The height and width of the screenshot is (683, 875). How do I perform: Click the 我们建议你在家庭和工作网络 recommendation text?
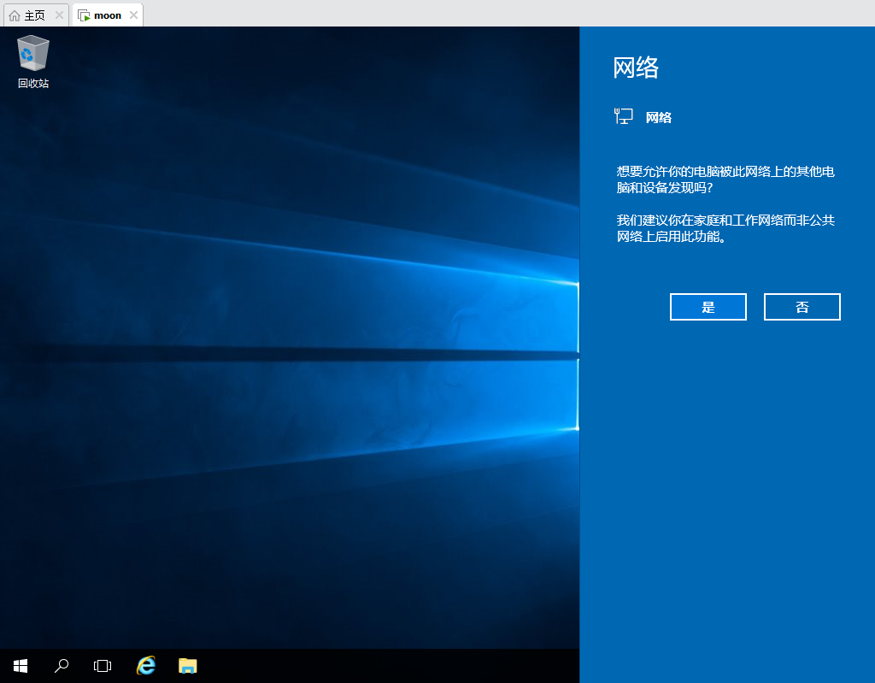tap(725, 228)
